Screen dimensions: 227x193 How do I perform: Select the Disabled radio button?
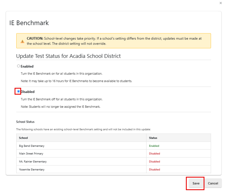[x=18, y=91]
